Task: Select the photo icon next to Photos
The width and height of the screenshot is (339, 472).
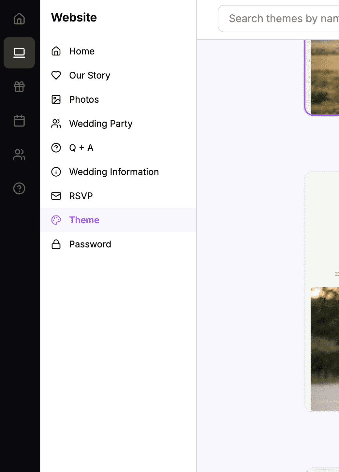Action: pos(56,99)
